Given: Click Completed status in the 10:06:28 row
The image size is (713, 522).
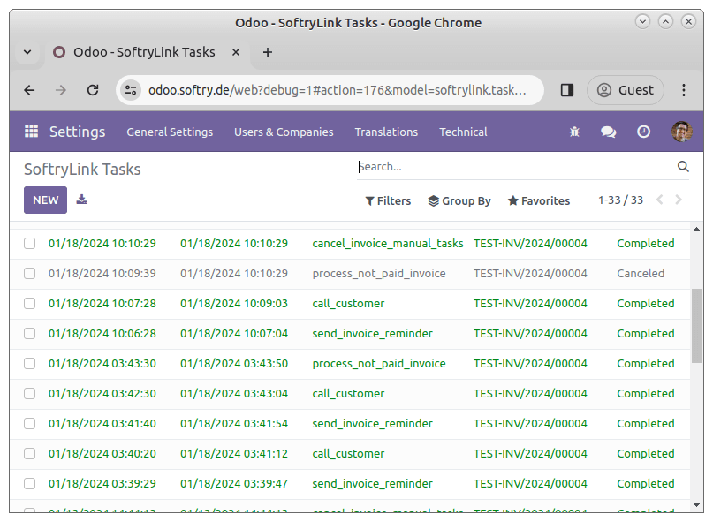Looking at the screenshot, I should click(645, 333).
